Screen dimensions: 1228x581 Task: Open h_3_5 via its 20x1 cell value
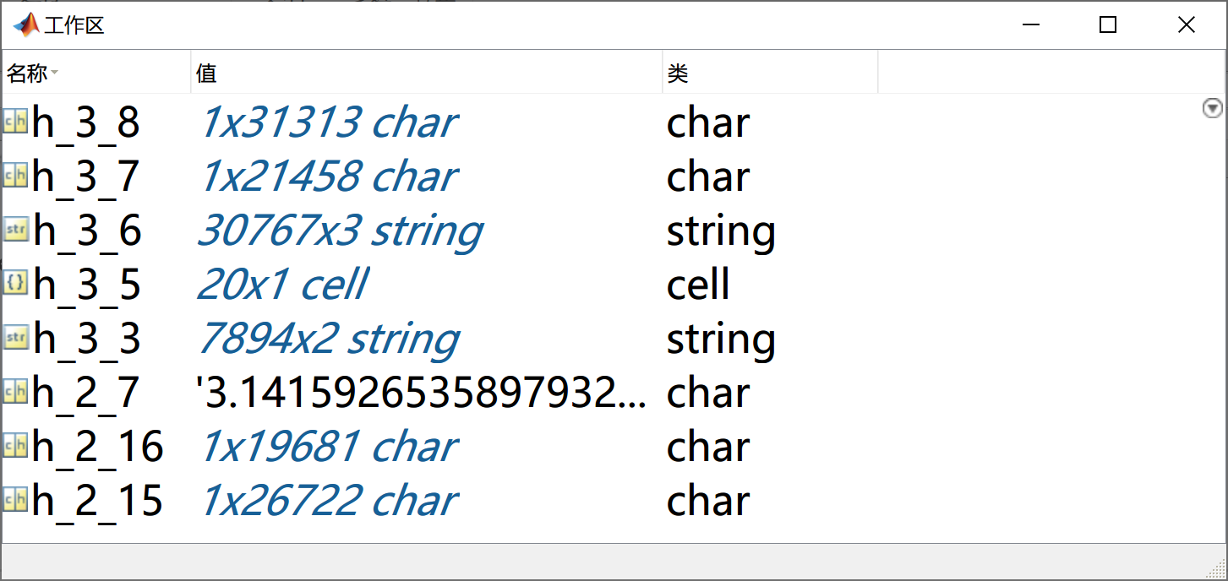click(x=281, y=284)
